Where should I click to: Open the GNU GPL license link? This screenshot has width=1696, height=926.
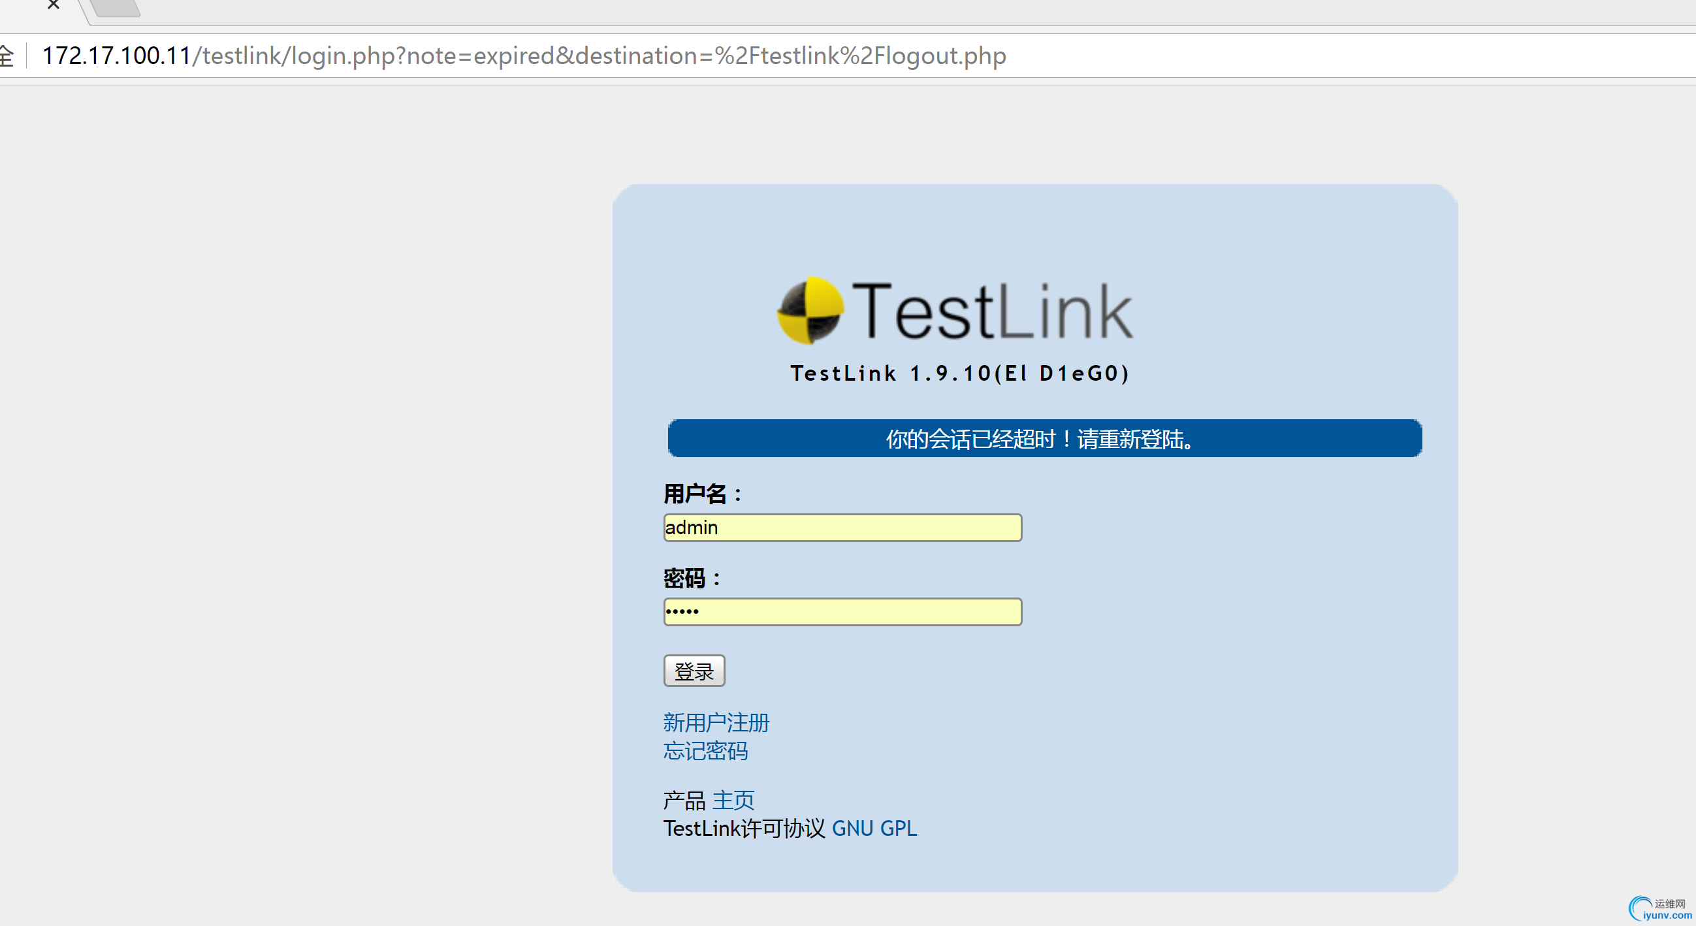(x=874, y=829)
